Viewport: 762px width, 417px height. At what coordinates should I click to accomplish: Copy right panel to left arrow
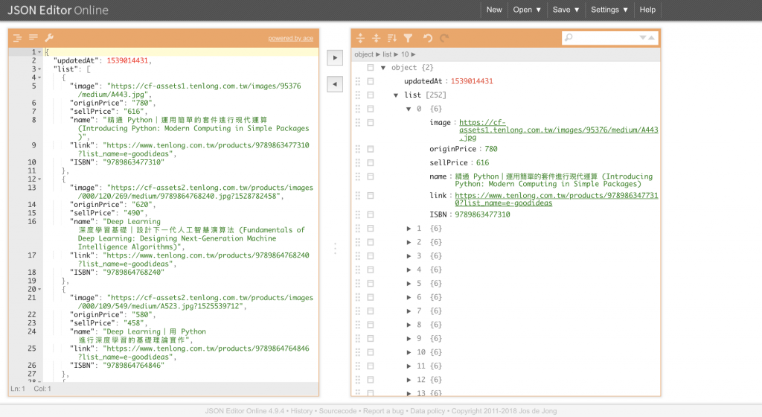pyautogui.click(x=335, y=84)
